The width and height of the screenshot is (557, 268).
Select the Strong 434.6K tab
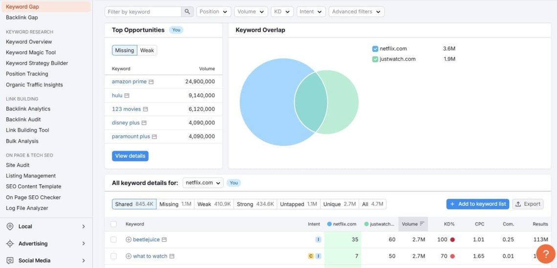coord(256,204)
